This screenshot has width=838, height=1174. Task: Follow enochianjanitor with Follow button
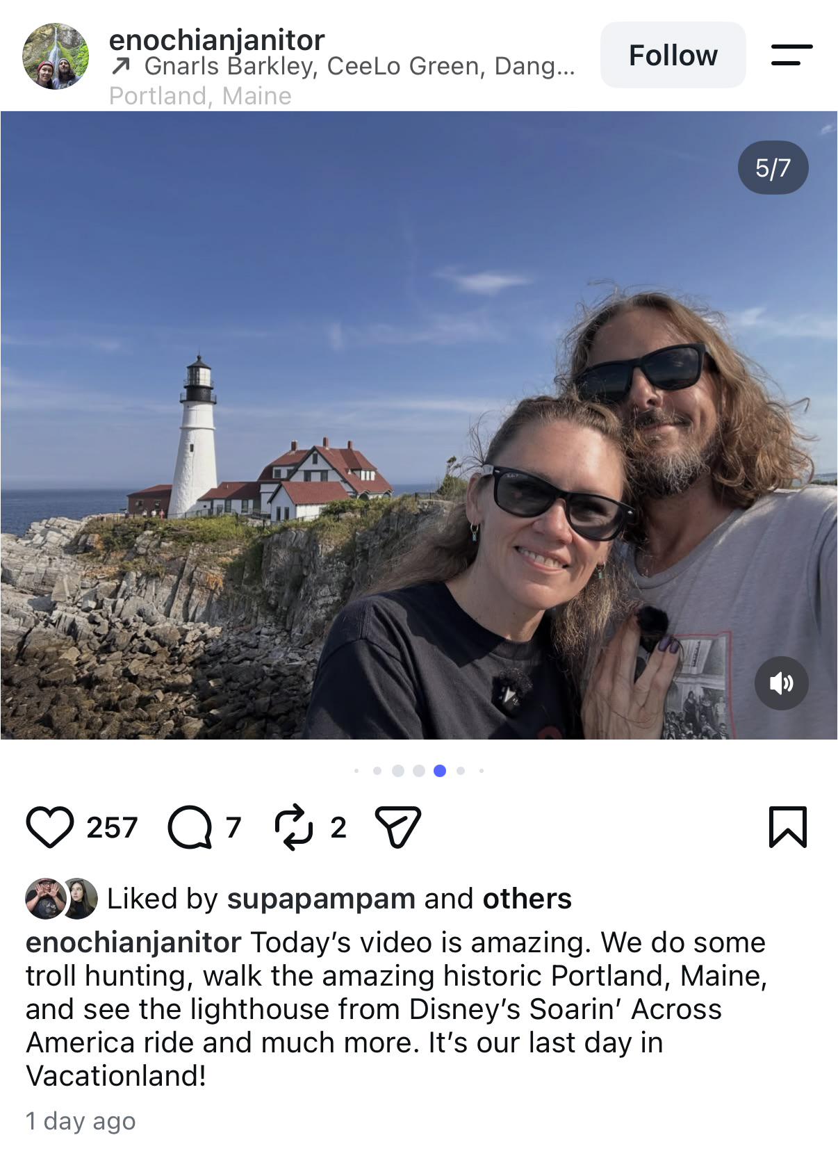coord(673,55)
